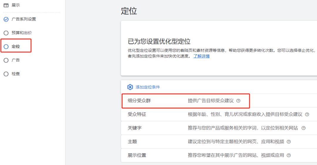
Task: Open the 主题 topics row
Action: [132, 142]
